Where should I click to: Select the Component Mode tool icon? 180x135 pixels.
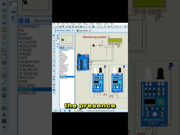coord(54,38)
